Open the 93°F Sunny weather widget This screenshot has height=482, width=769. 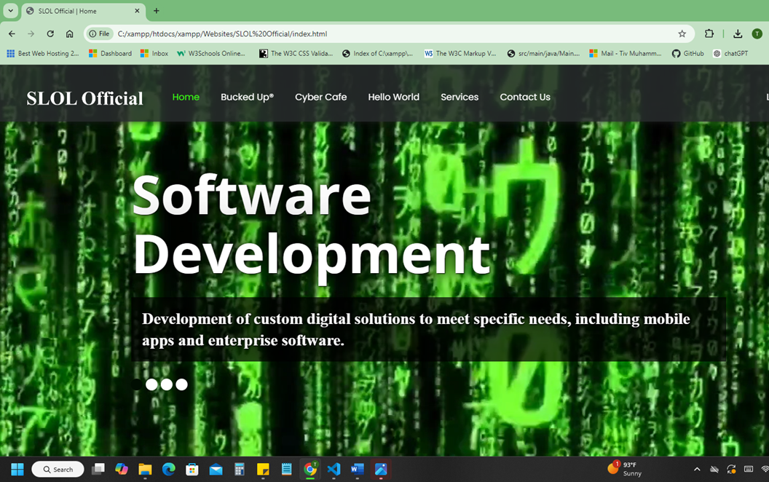click(x=624, y=469)
